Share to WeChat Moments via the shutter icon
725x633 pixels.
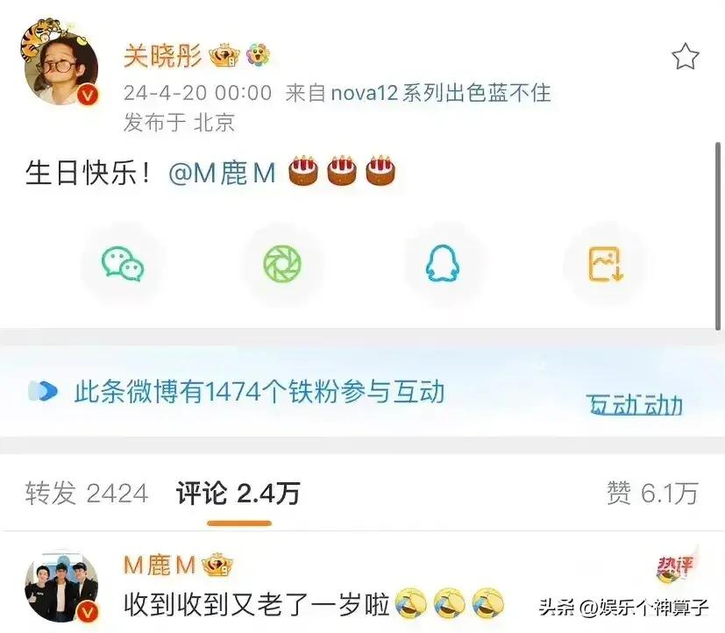(282, 264)
